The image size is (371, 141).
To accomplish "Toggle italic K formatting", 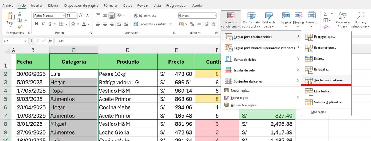I will point(43,24).
